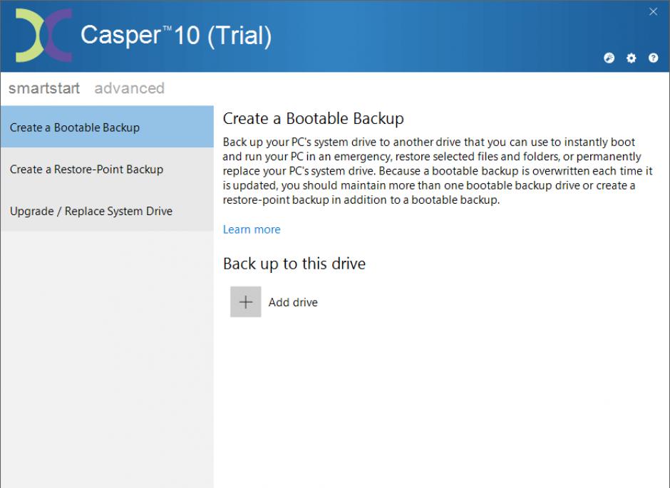
Task: Select Create a Bootable Backup in sidebar
Action: point(107,127)
